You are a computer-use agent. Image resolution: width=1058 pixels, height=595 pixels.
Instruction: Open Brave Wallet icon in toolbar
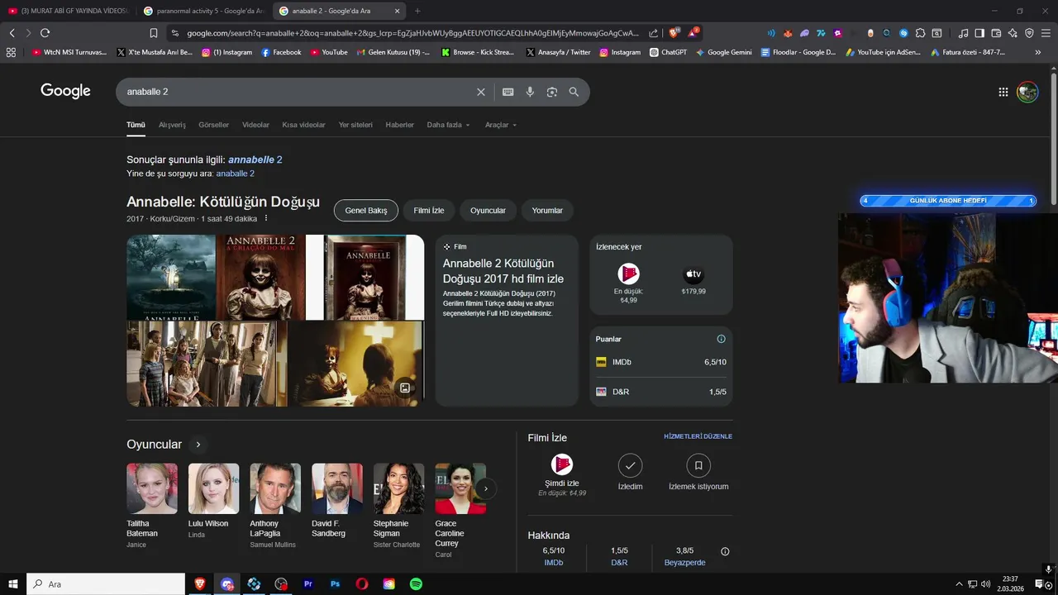click(996, 33)
